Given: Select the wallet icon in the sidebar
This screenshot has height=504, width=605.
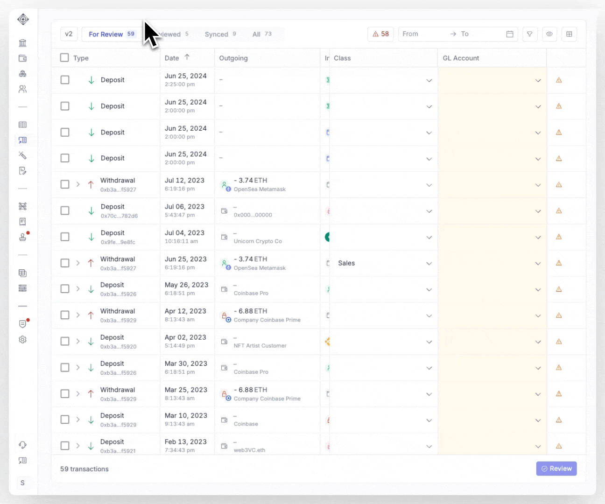Looking at the screenshot, I should (22, 58).
